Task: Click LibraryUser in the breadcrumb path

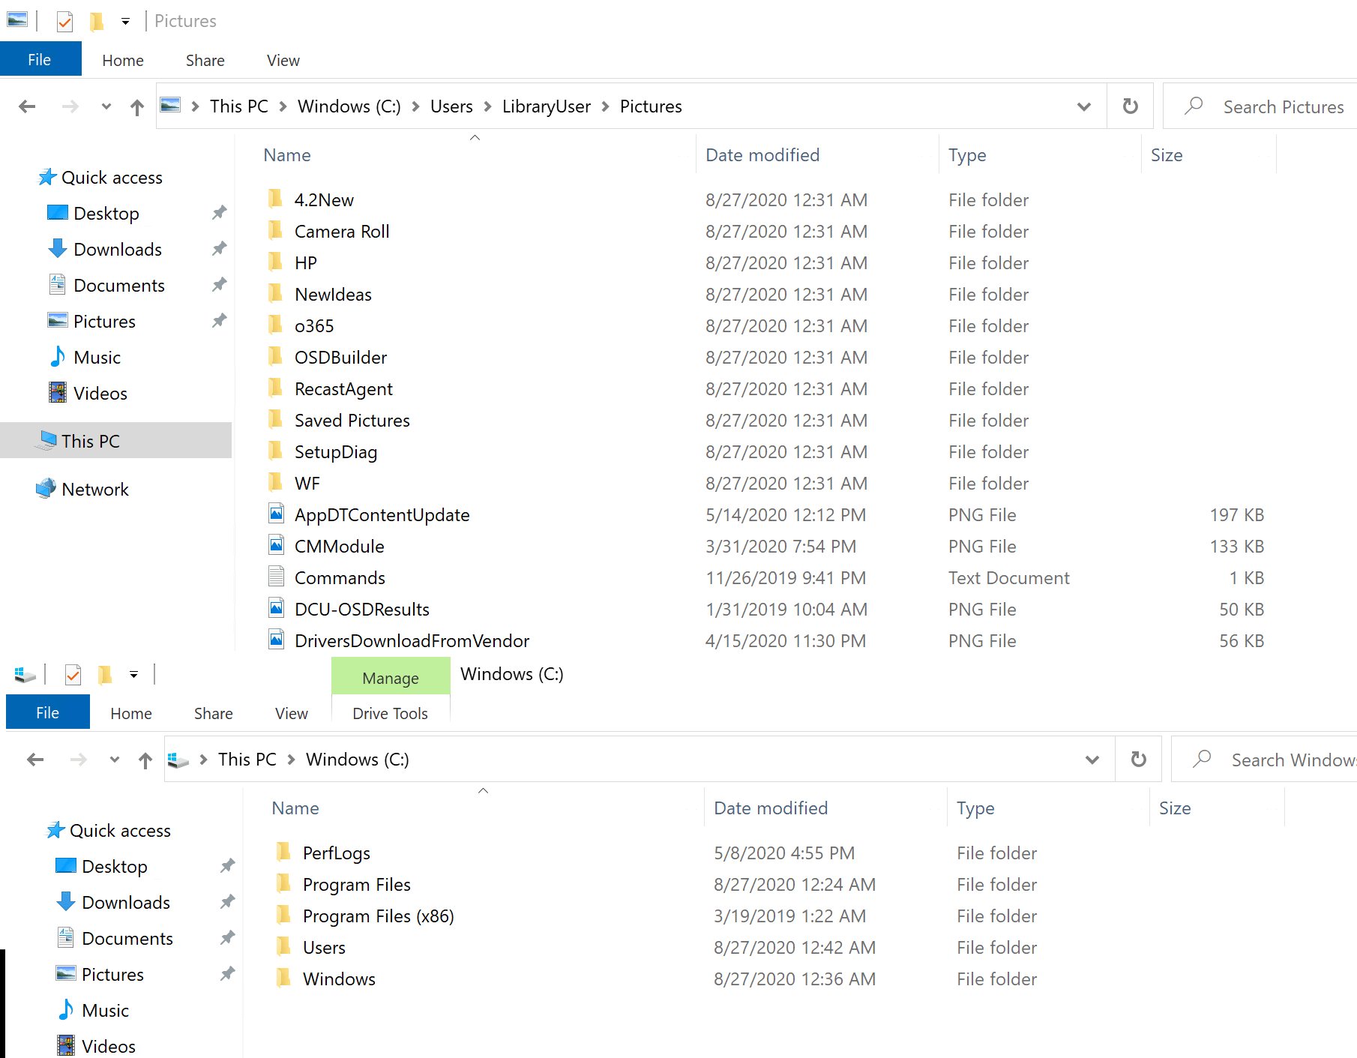Action: tap(546, 106)
